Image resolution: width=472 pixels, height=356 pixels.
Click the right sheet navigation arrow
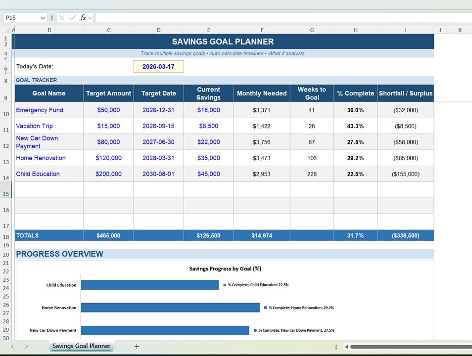(x=27, y=346)
